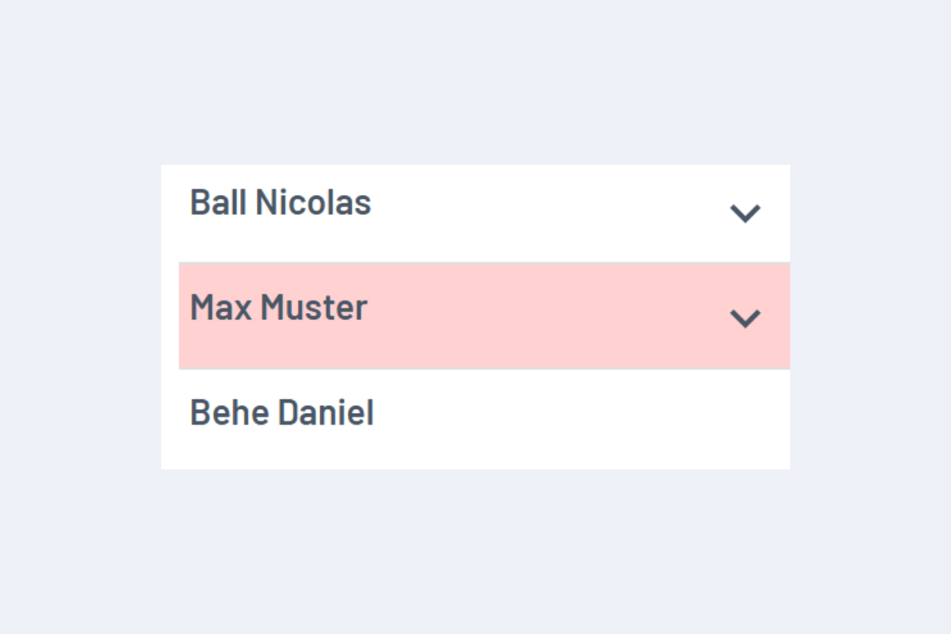Toggle the dropdown beside Ball Nicolas

coord(745,213)
